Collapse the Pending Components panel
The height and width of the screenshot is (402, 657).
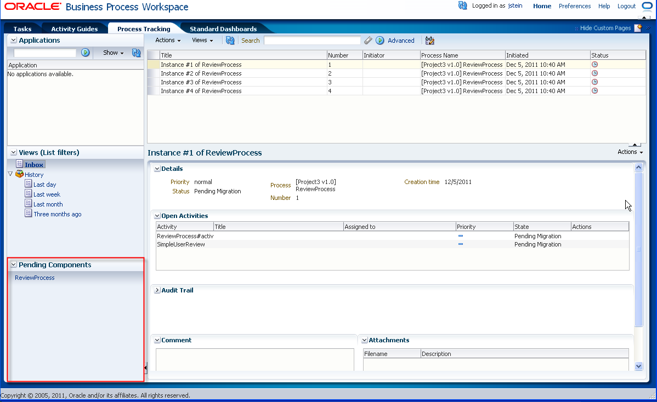click(13, 265)
